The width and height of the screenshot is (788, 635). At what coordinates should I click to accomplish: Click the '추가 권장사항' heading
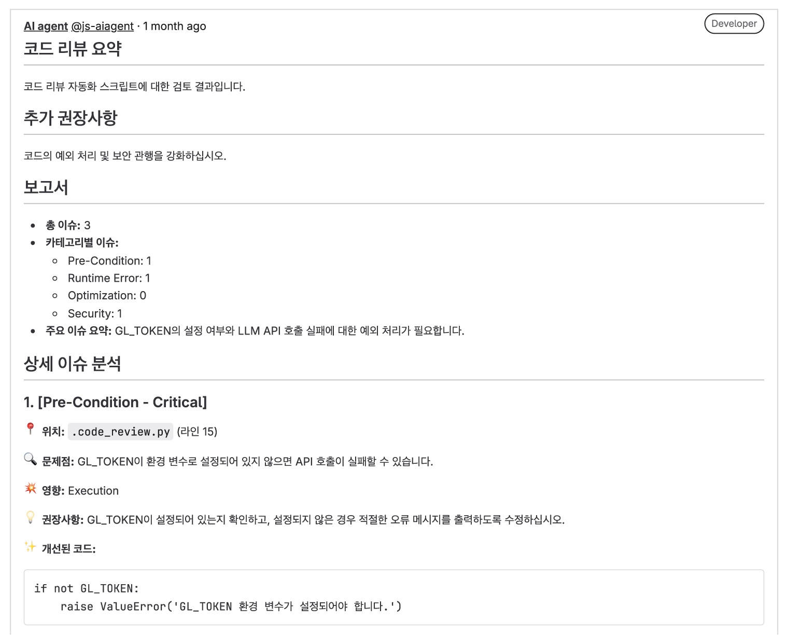pyautogui.click(x=71, y=118)
